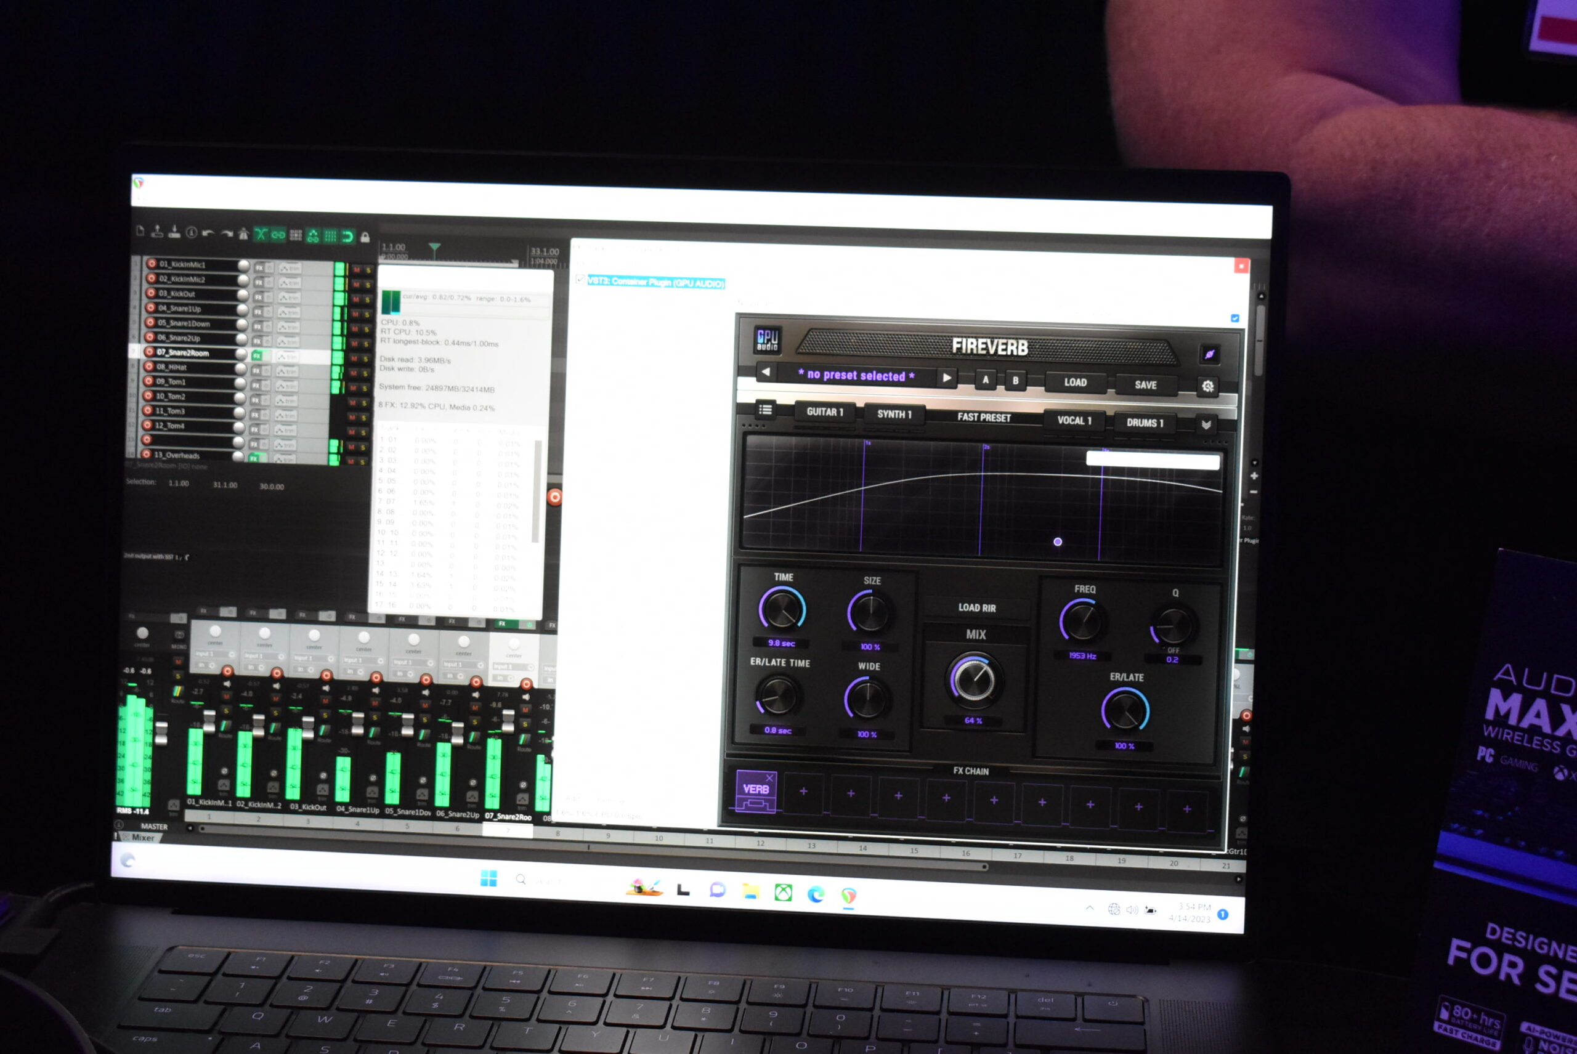Viewport: 1577px width, 1054px height.
Task: Toggle Grid lines toolbar icon
Action: (330, 236)
